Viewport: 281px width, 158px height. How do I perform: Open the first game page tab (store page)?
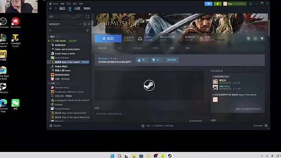(x=102, y=48)
